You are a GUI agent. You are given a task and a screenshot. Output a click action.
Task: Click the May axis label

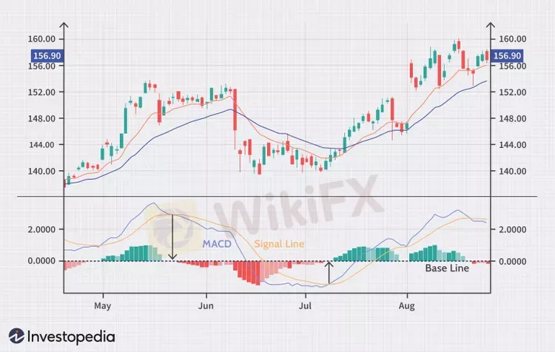pyautogui.click(x=103, y=305)
